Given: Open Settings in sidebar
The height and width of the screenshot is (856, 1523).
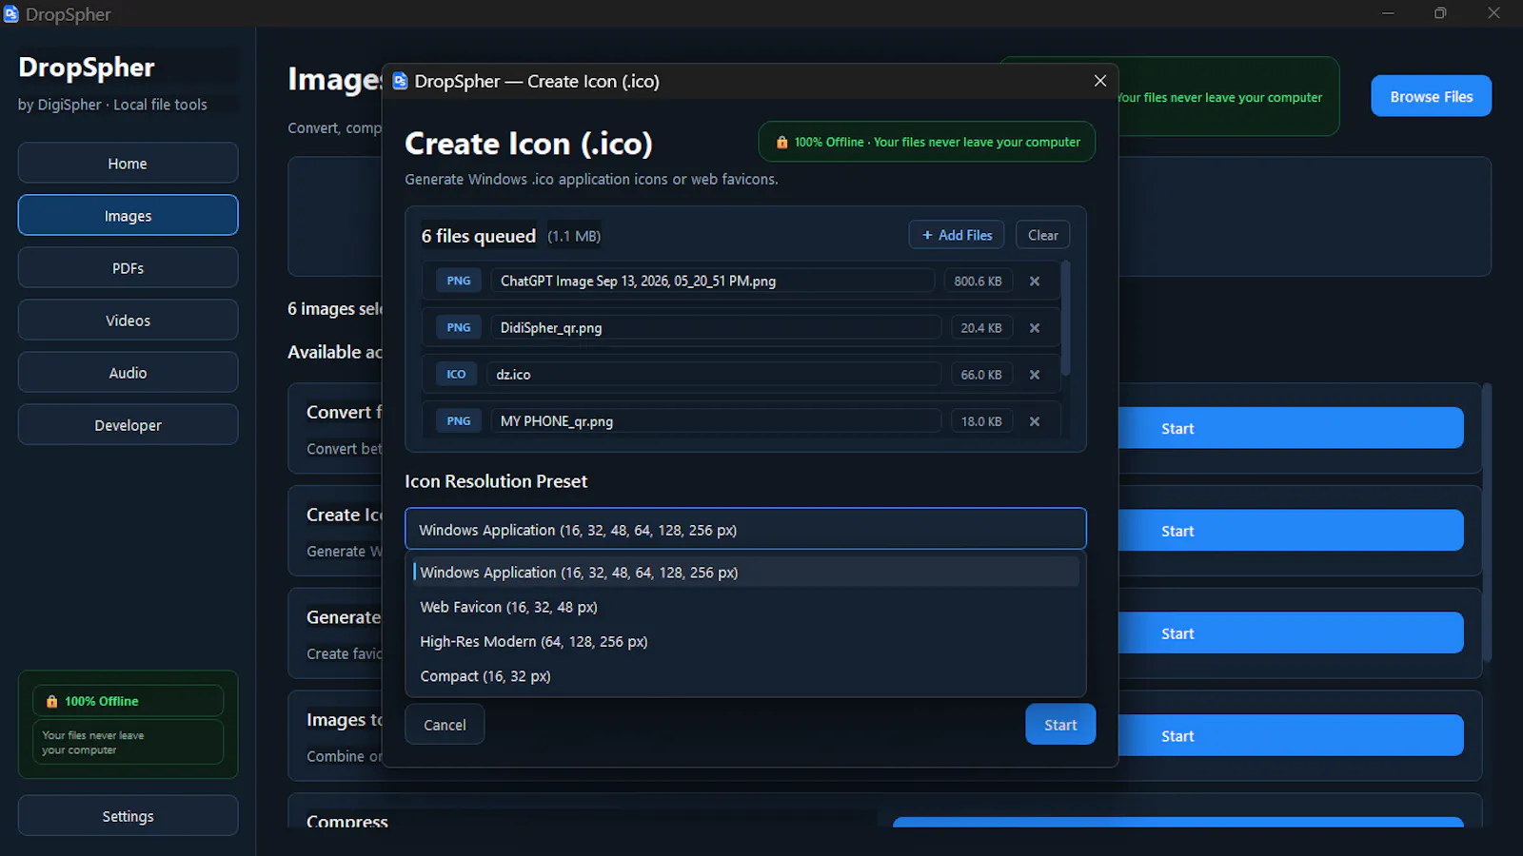Looking at the screenshot, I should click(x=128, y=815).
